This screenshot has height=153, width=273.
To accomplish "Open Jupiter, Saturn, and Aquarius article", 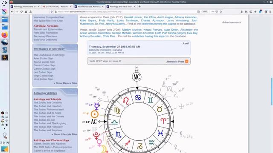I will click(x=49, y=144).
